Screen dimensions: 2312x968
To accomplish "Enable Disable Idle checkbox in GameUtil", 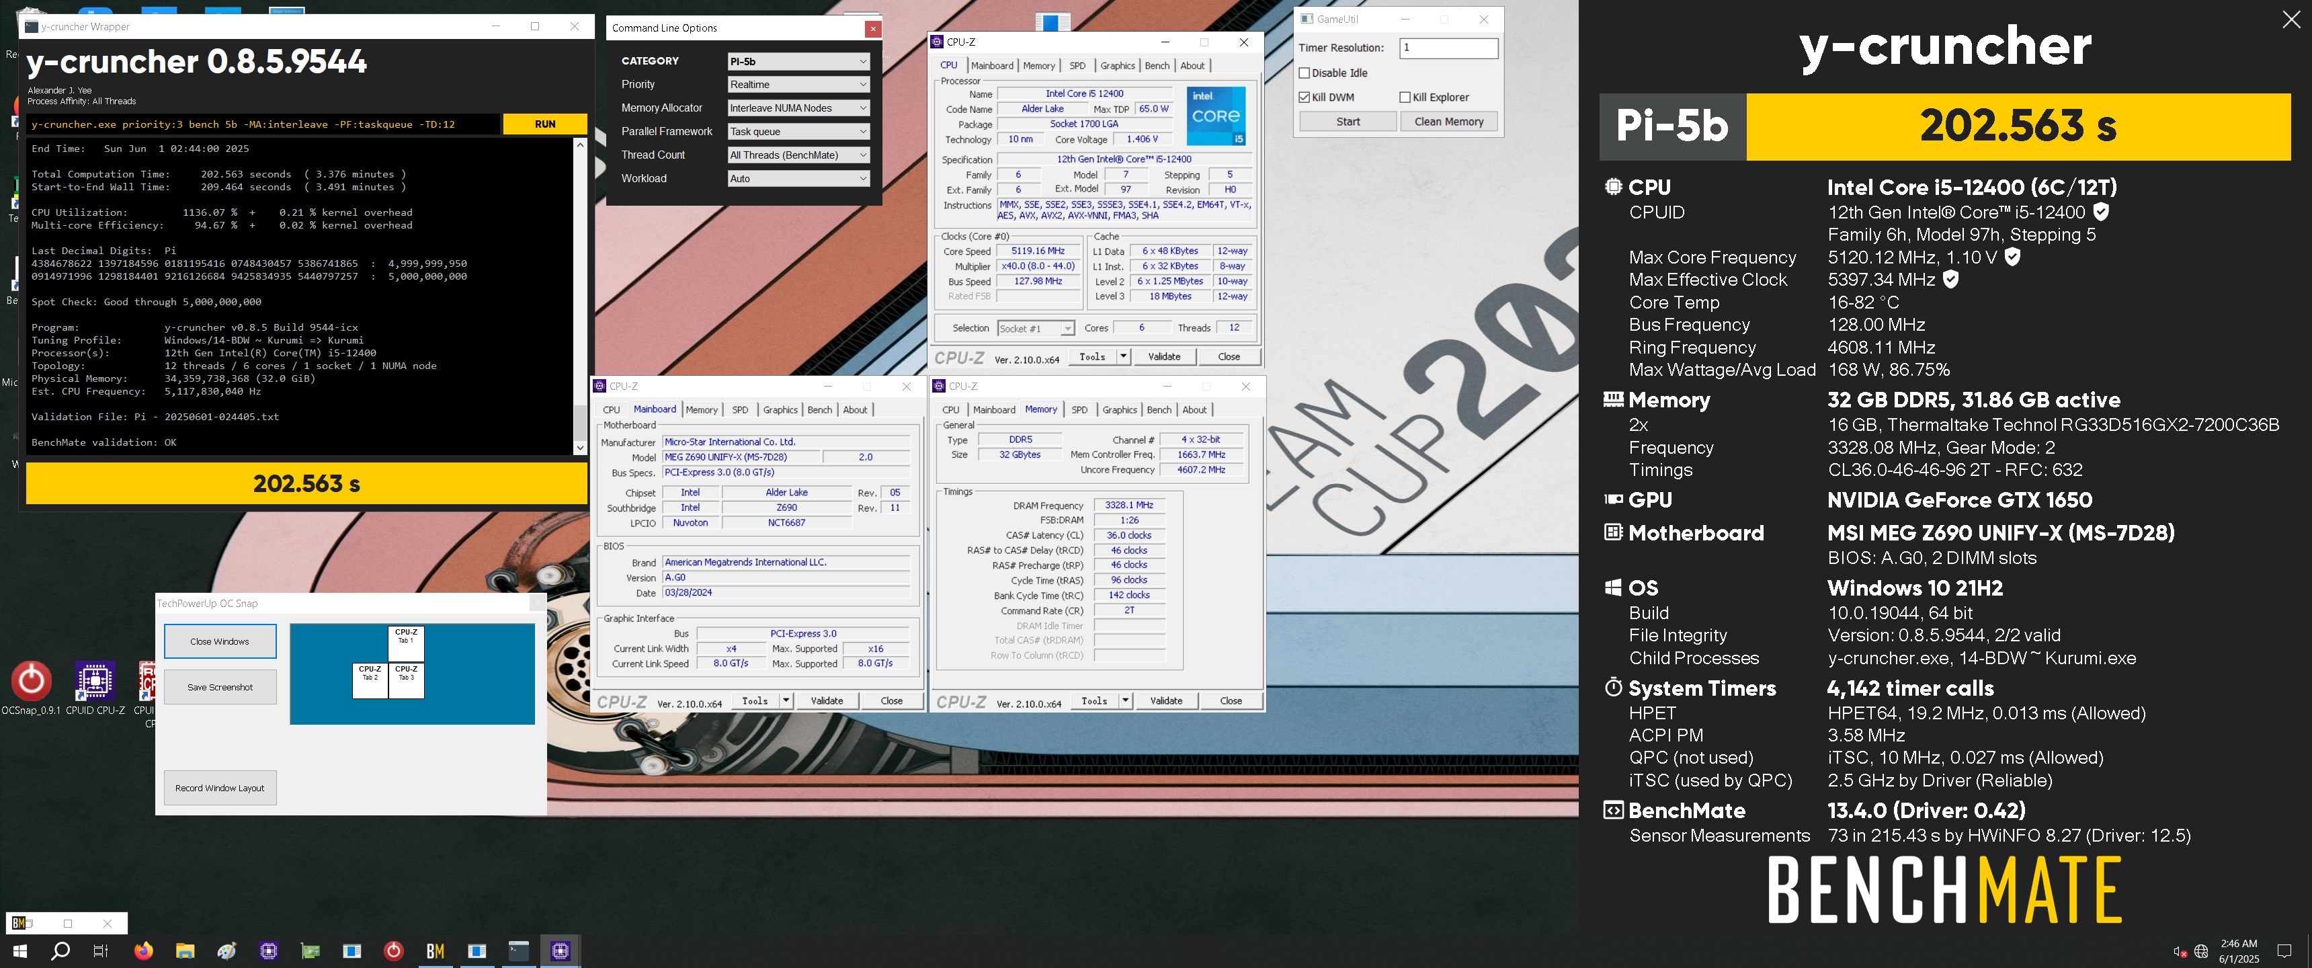I will pos(1304,73).
